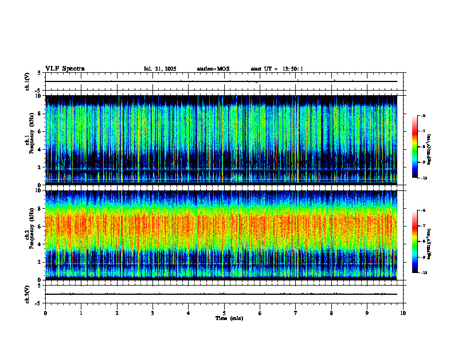Click the "9" tick label on the time axis
Screen dimensions: 454x351
(x=367, y=313)
